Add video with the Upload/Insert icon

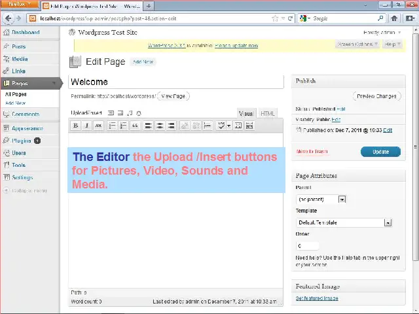120,113
